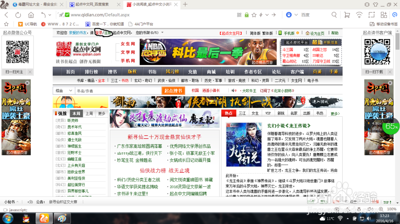Open UC browser taskbar icon
Viewport: 400px width, 224px height.
click(44, 218)
